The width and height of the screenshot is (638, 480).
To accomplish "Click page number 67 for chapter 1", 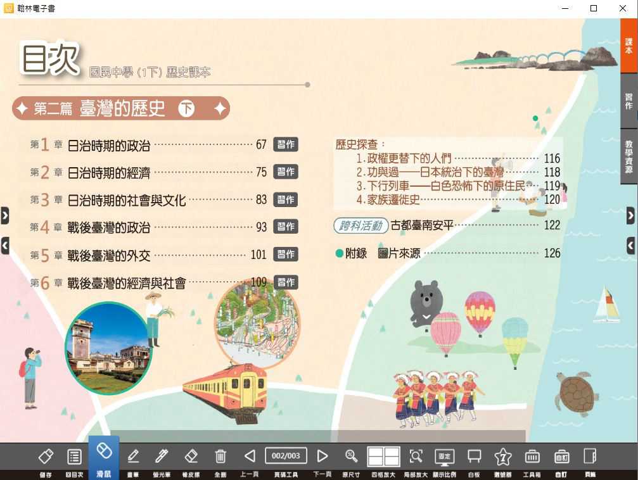I will [x=261, y=144].
